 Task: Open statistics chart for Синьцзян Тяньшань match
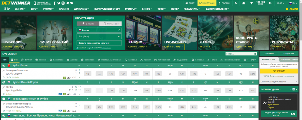coord(68,77)
